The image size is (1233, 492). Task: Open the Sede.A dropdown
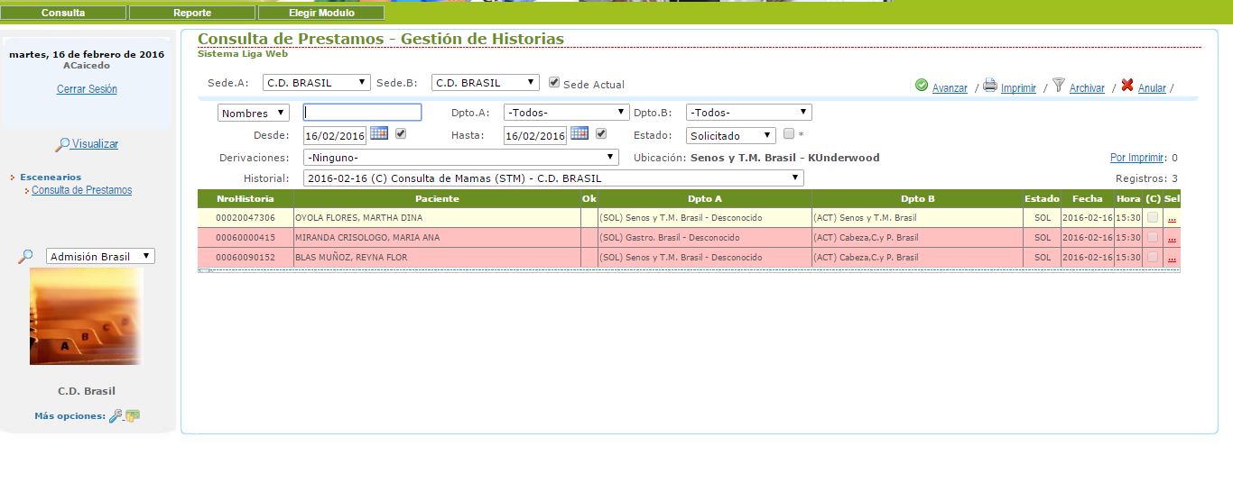pyautogui.click(x=317, y=83)
